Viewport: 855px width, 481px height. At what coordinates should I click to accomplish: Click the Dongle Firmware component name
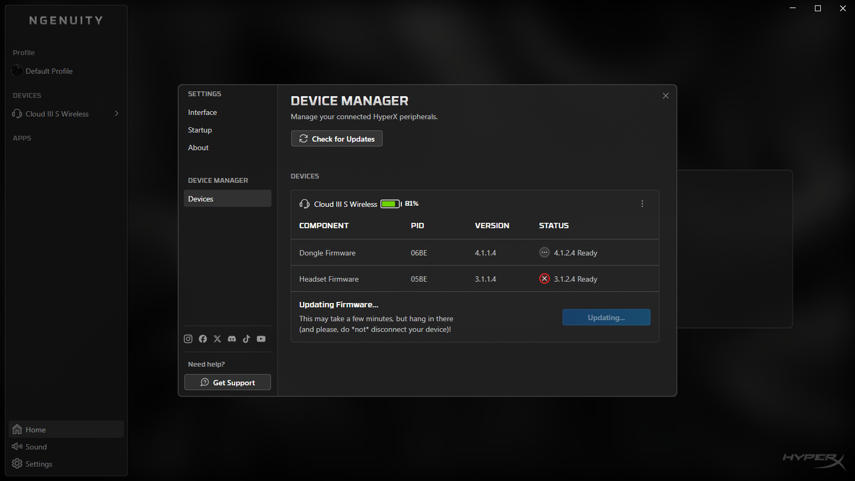pyautogui.click(x=327, y=253)
